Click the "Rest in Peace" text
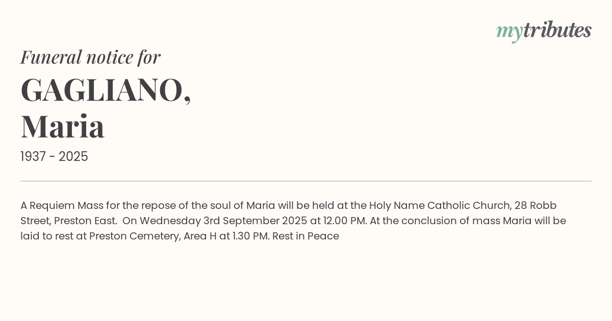Screen dimensions: 612x321 click(x=305, y=236)
